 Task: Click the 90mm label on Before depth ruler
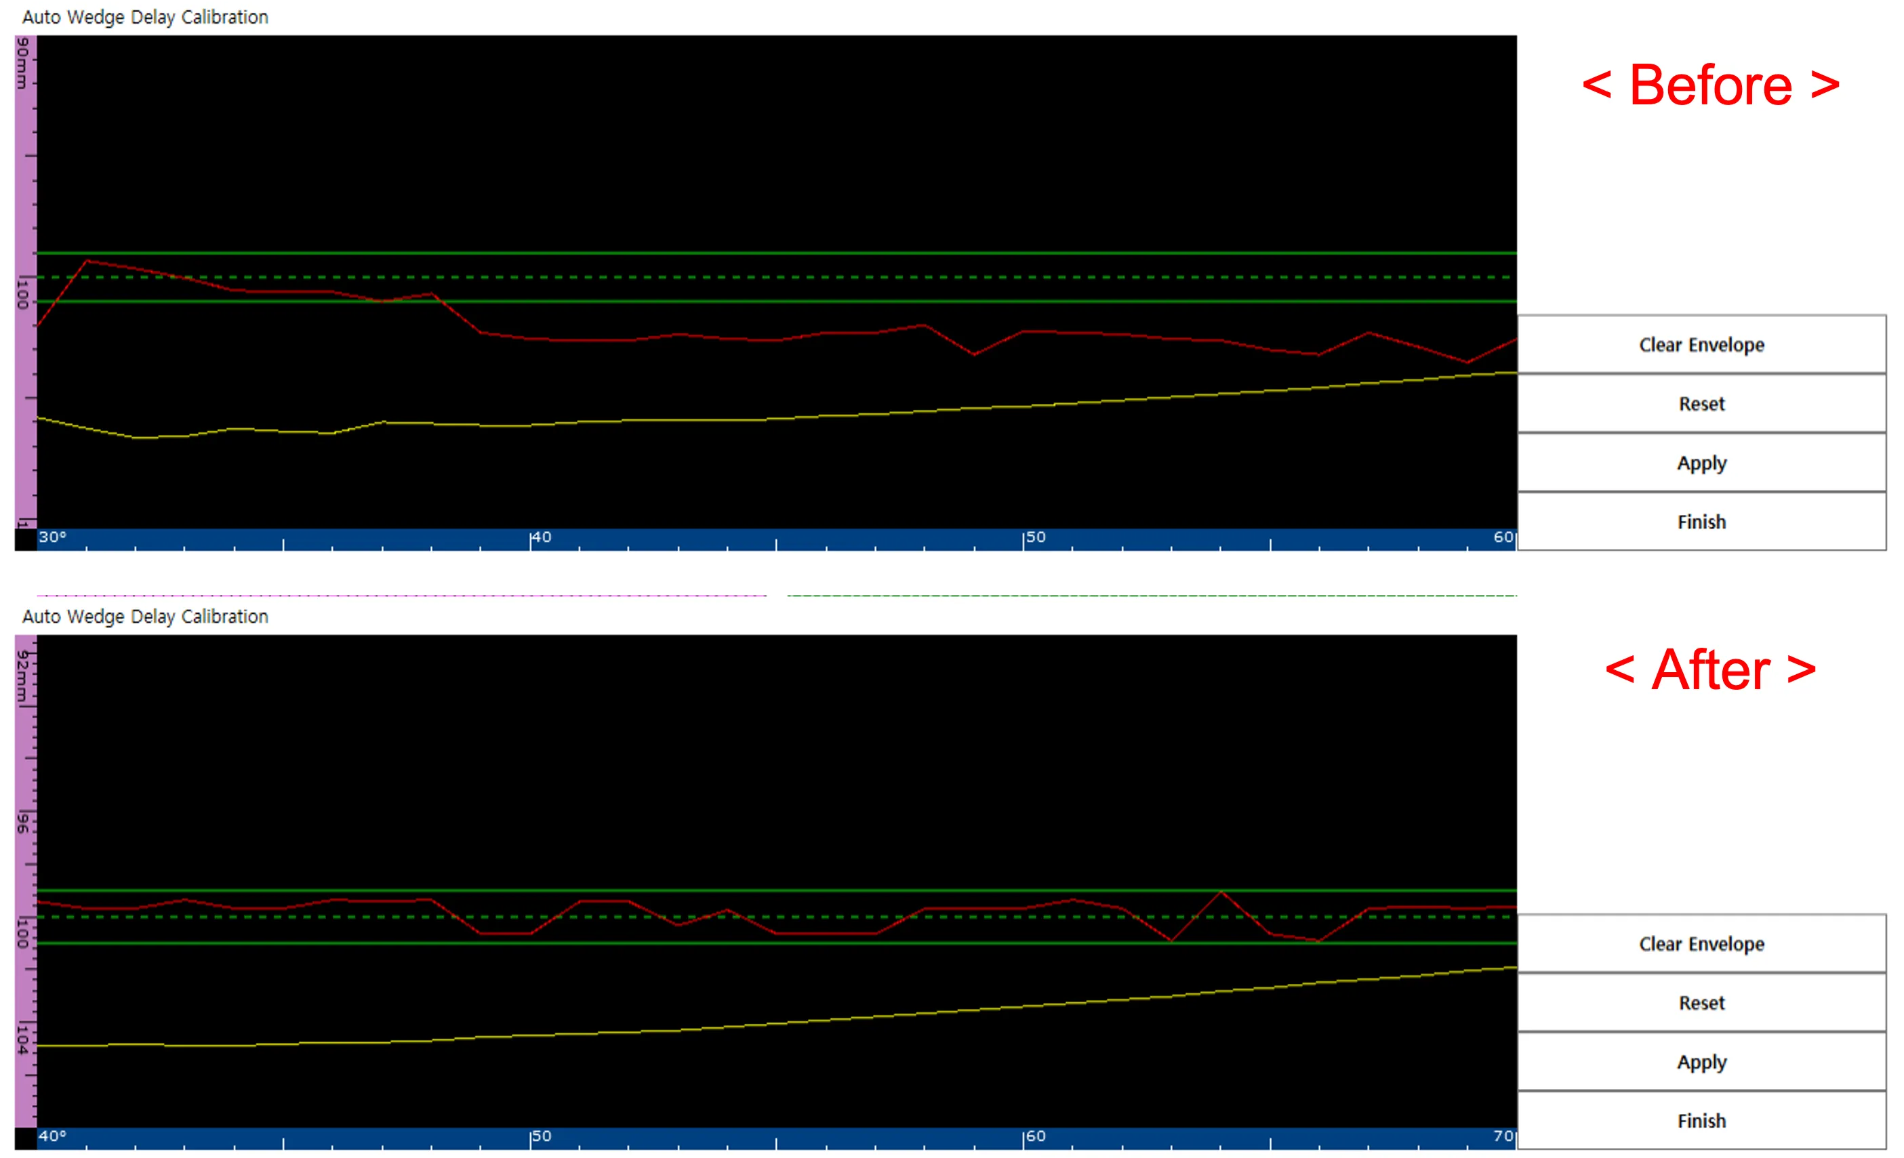[x=23, y=63]
